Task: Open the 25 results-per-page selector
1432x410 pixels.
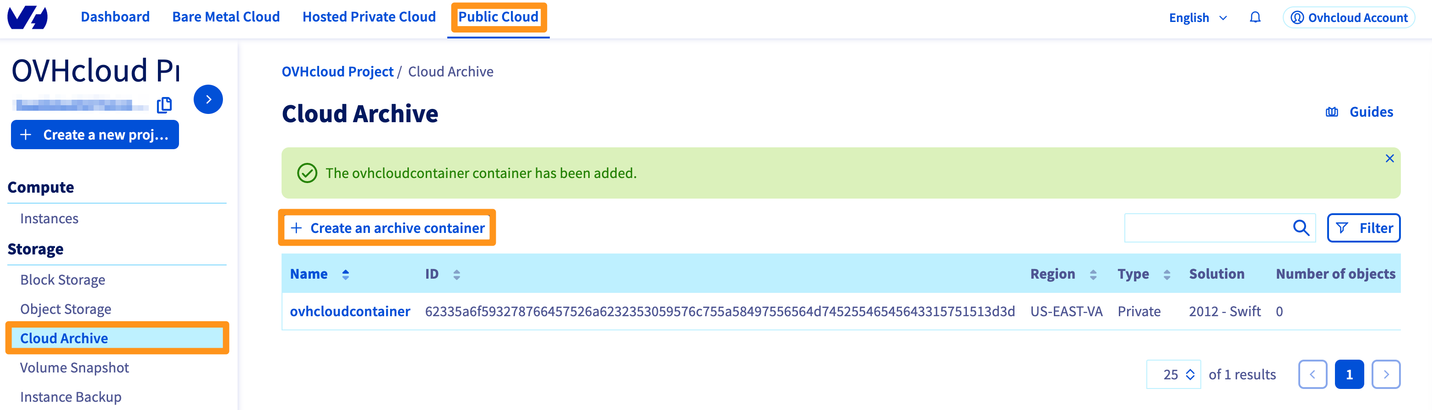Action: coord(1173,374)
